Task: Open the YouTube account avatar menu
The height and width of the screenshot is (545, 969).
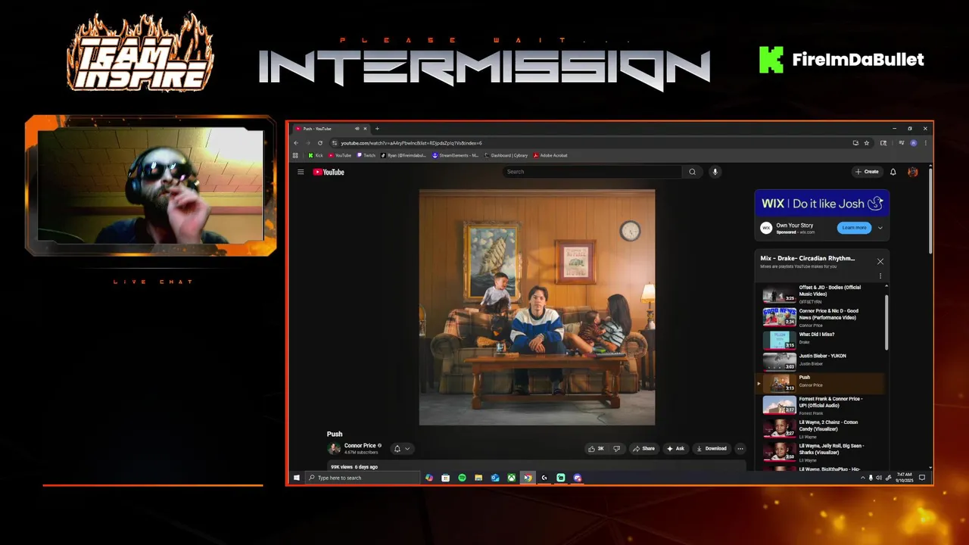Action: point(913,172)
